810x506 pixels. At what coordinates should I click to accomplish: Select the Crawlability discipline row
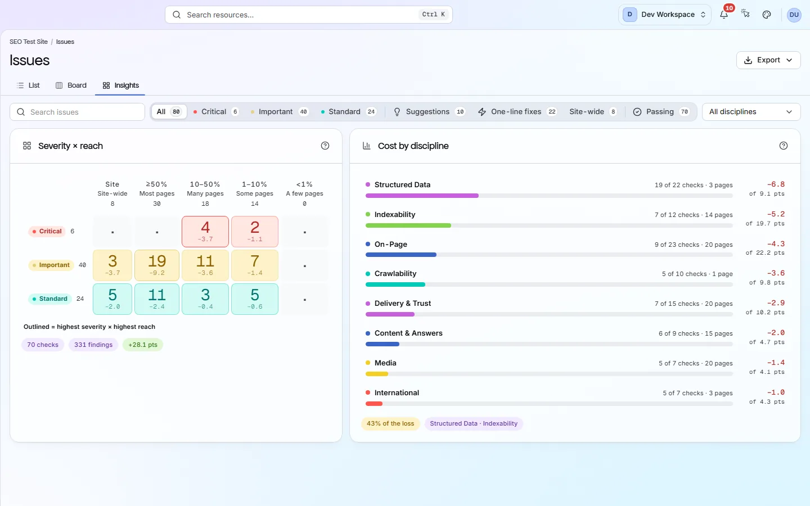point(575,278)
